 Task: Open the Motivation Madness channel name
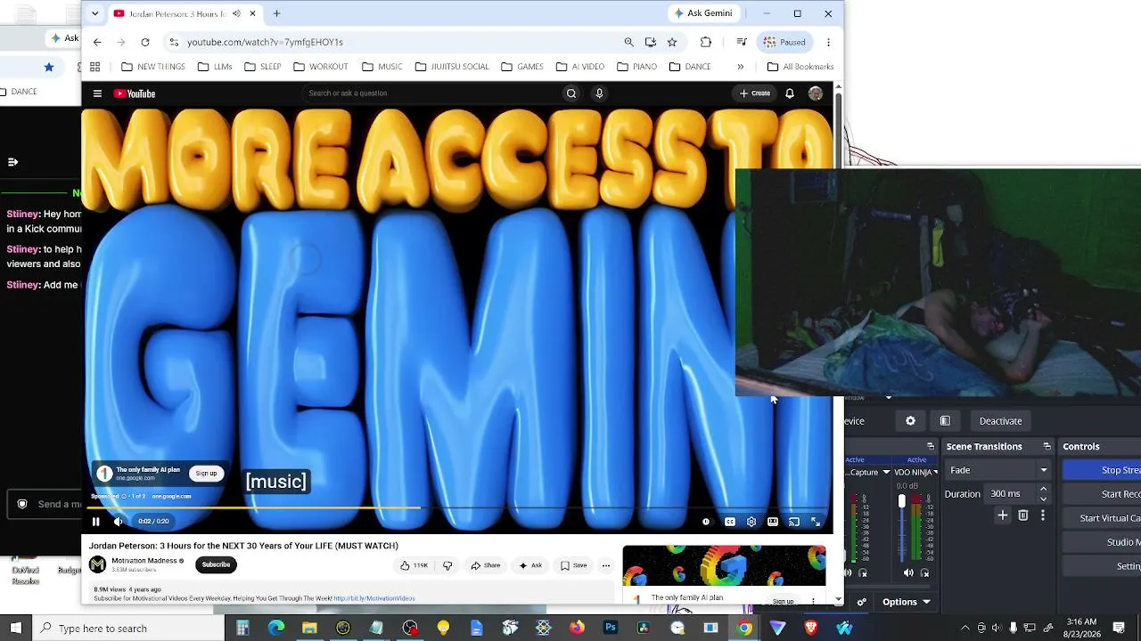144,561
